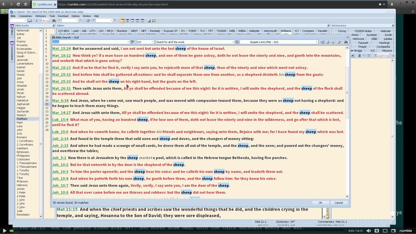Image resolution: width=416 pixels, height=234 pixels.
Task: Open the search text 'Sheep' dropdown arrow
Action: coord(128,42)
